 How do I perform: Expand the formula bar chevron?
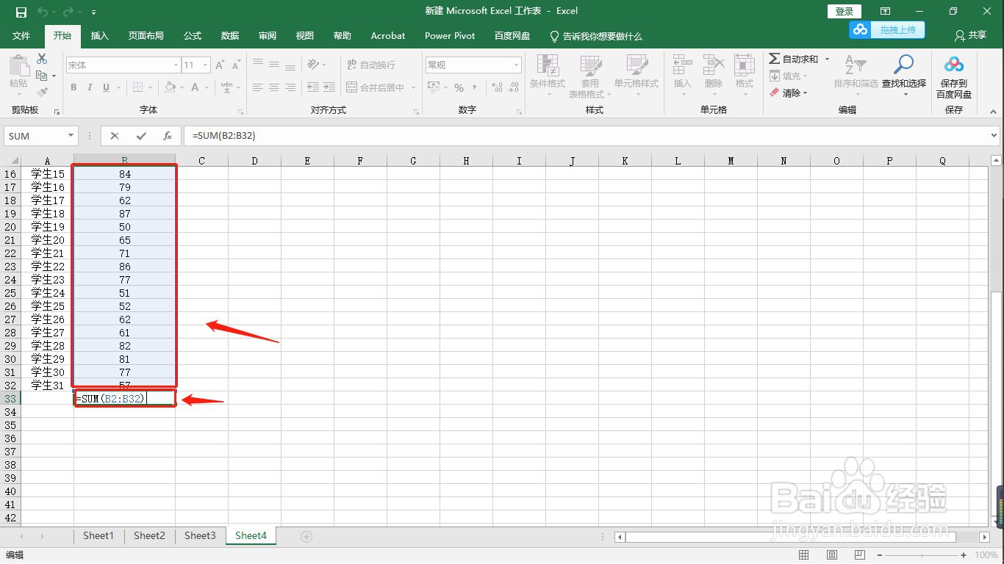coord(994,136)
